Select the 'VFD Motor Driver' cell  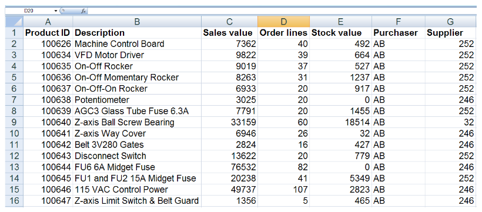tap(137, 55)
